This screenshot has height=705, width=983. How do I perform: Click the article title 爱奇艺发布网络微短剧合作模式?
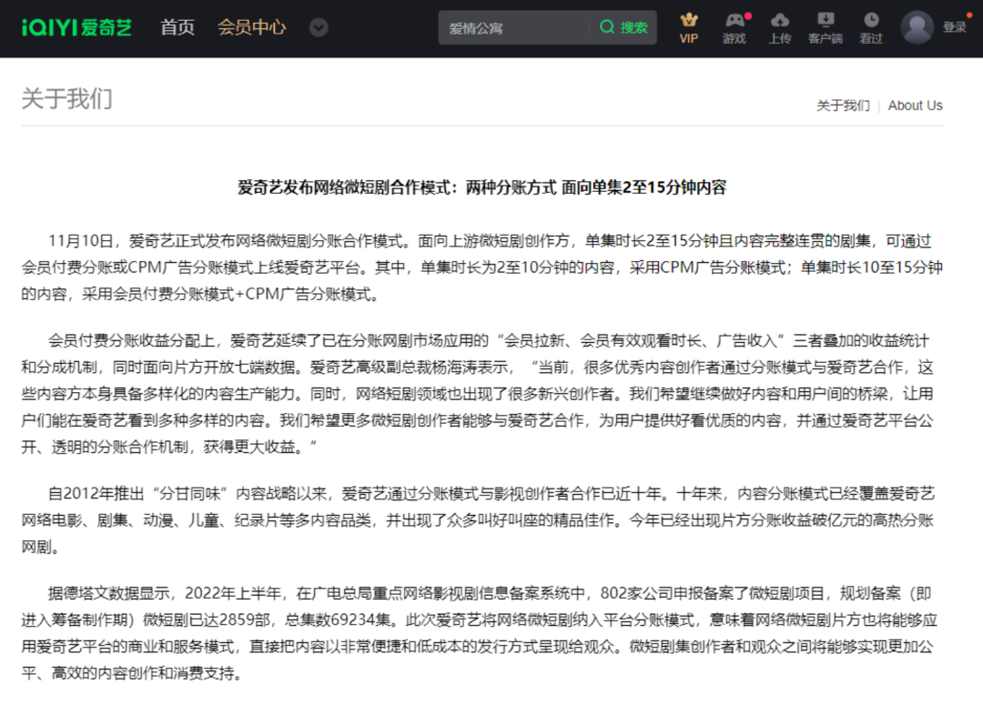[481, 187]
